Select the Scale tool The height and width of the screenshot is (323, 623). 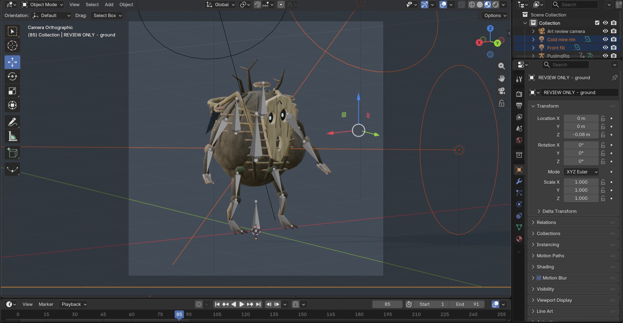(x=12, y=91)
